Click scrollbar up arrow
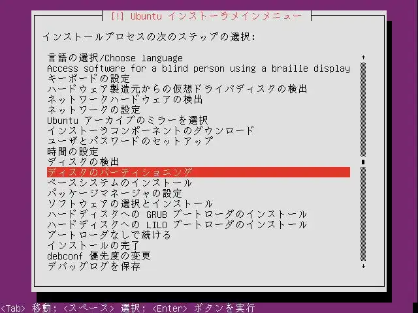The width and height of the screenshot is (418, 313). tap(363, 57)
